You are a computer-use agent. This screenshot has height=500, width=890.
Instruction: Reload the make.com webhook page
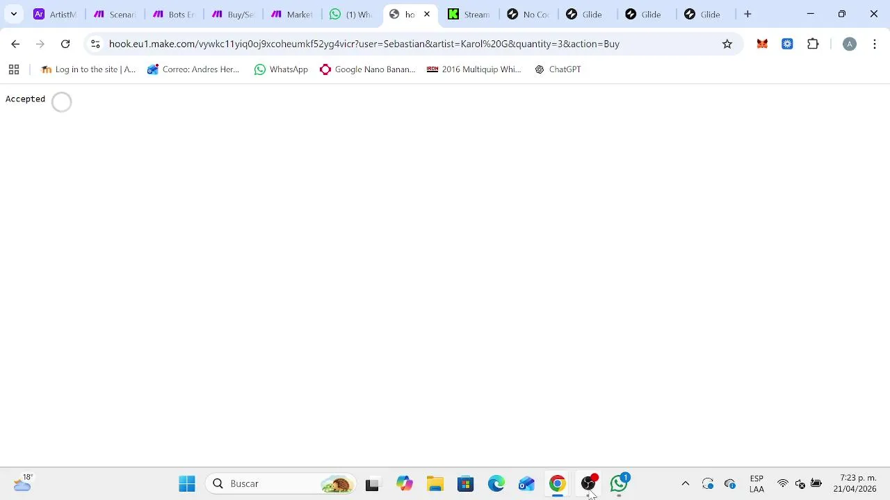pyautogui.click(x=65, y=44)
